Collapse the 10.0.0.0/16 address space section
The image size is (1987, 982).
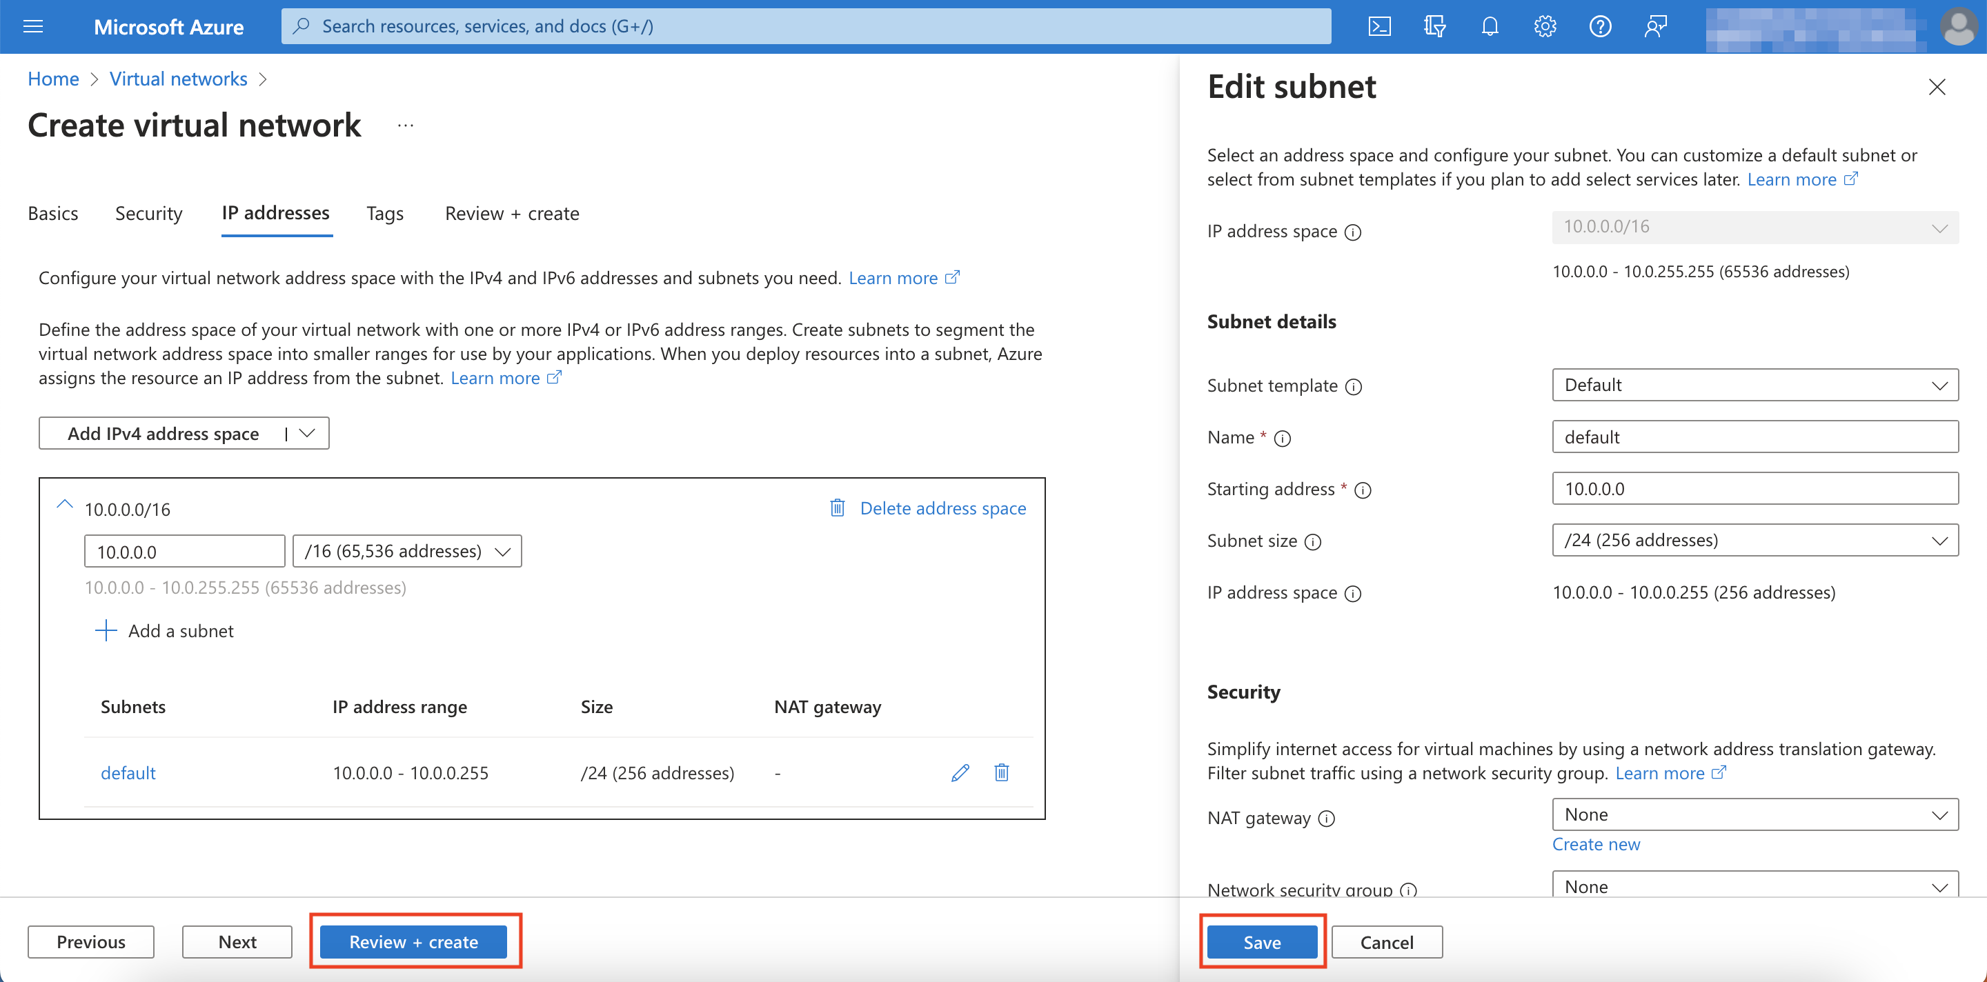[65, 505]
